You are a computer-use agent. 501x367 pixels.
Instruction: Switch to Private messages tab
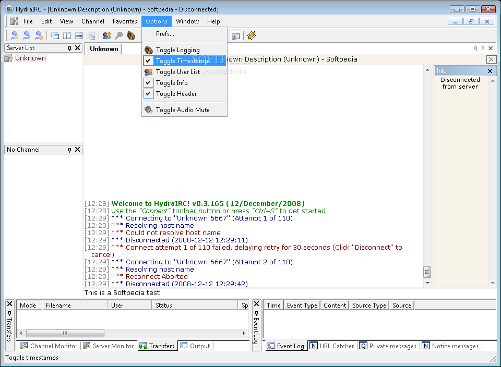[x=388, y=346]
